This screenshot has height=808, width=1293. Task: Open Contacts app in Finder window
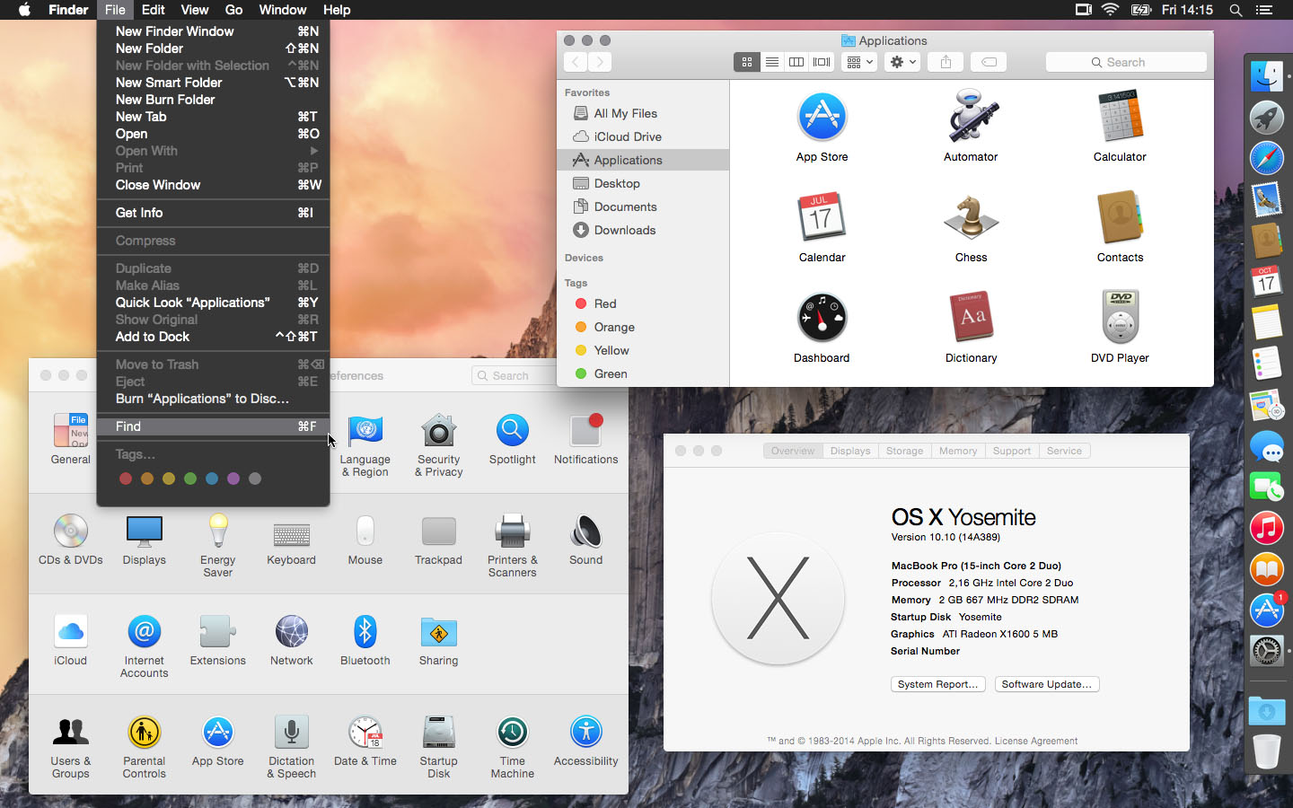[1120, 217]
